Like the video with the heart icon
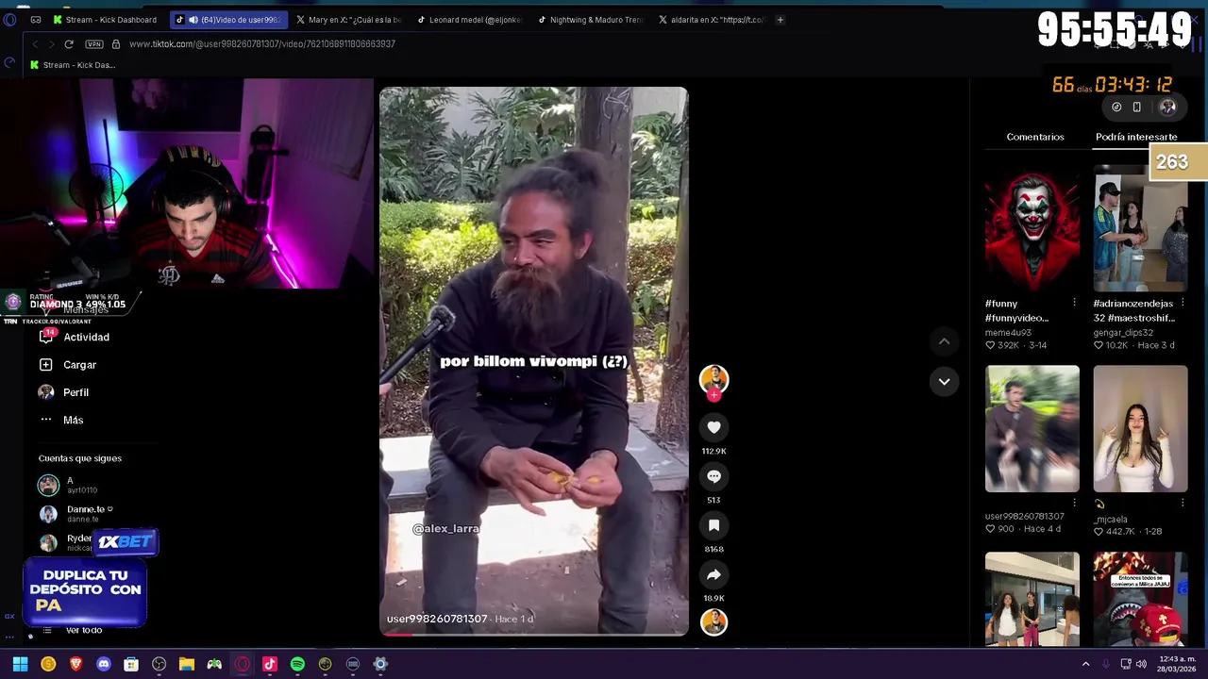This screenshot has height=679, width=1208. 713,427
